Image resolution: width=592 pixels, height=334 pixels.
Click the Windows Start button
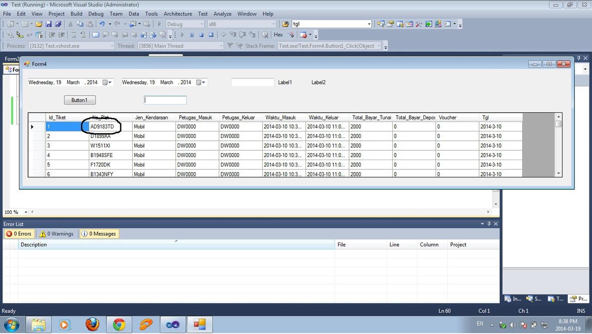point(11,324)
